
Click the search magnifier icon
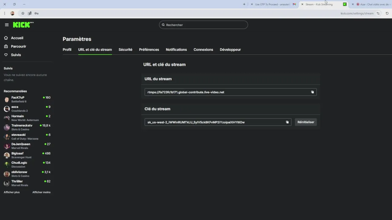click(163, 25)
